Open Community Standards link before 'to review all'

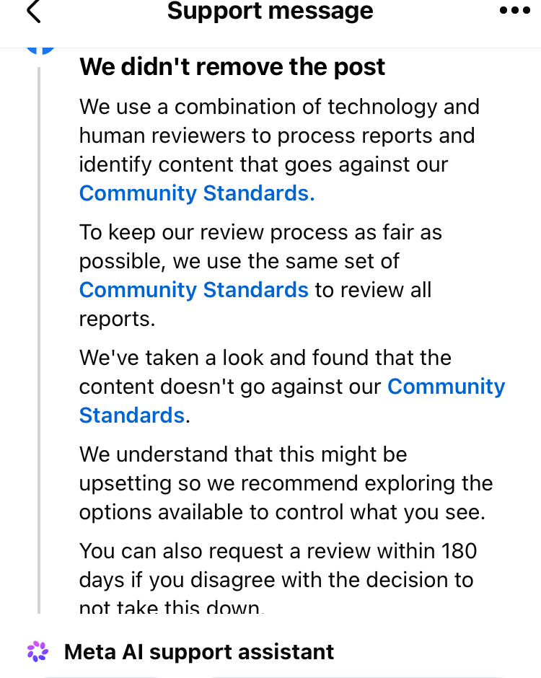[194, 290]
